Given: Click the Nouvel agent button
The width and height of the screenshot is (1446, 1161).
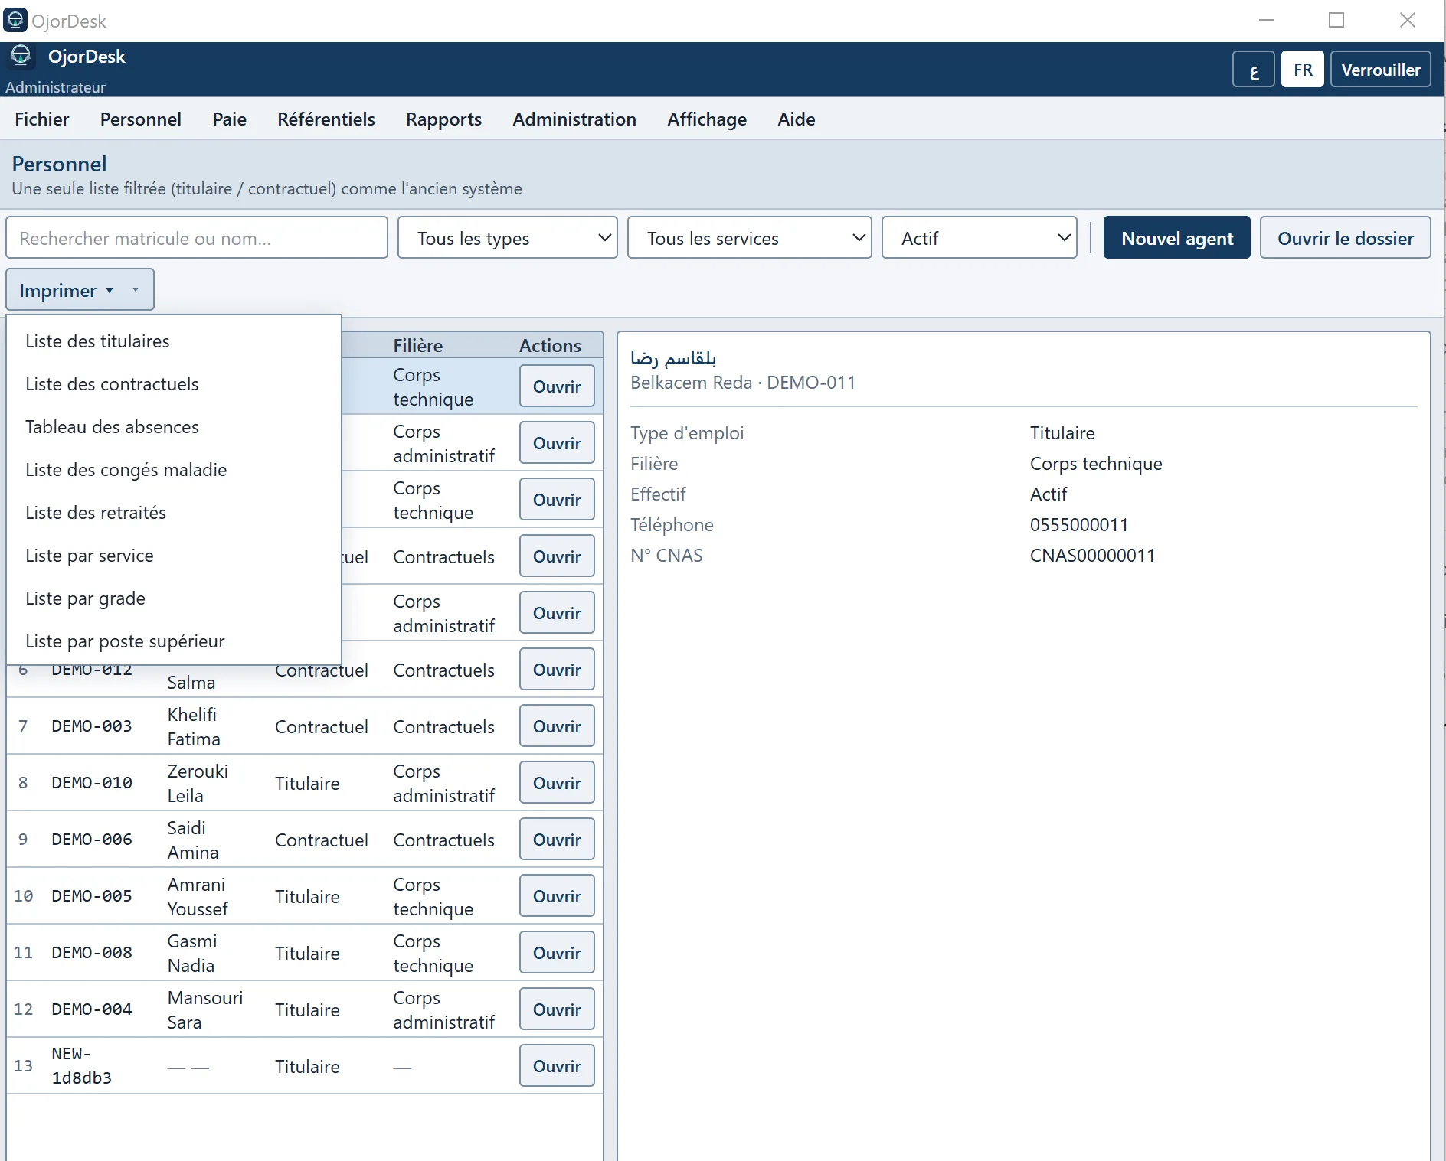Looking at the screenshot, I should click(1177, 238).
